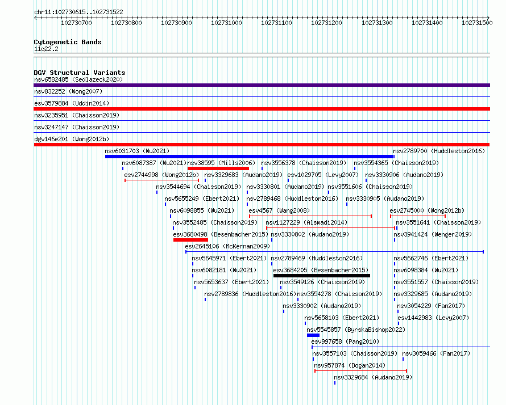Click the blue nsv6031703 (Wu2021) bar
Viewport: 506px width, 405px height.
point(249,157)
